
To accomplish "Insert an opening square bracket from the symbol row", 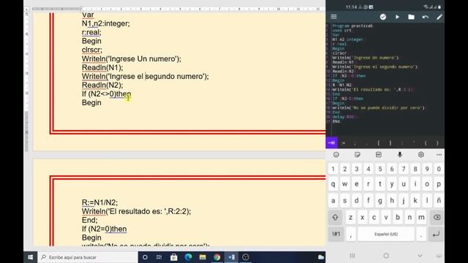I will tap(379, 143).
